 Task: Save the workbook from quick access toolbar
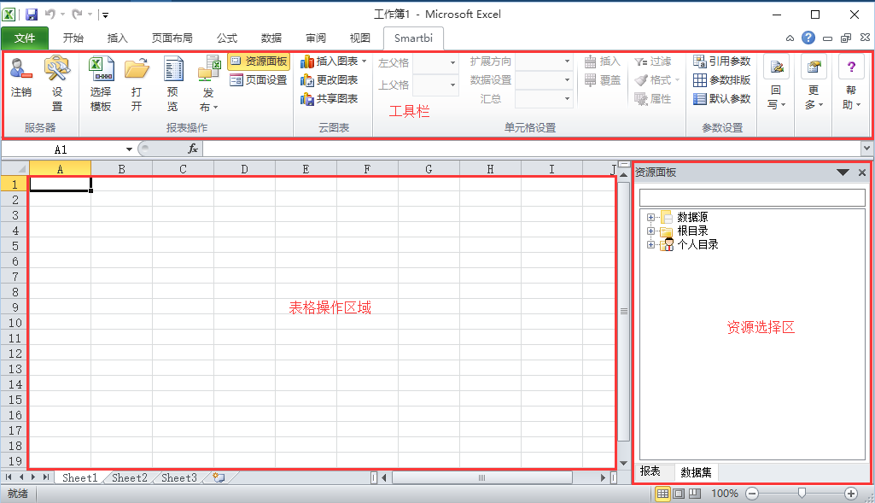click(32, 15)
